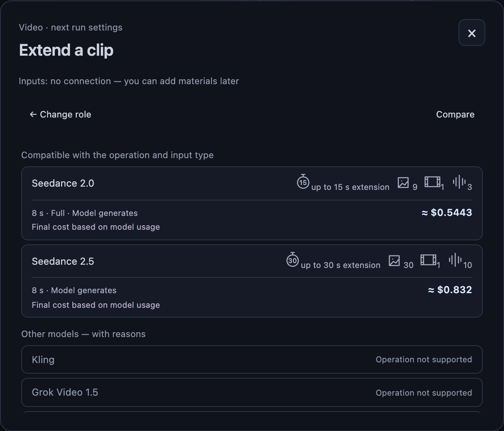The height and width of the screenshot is (431, 504).
Task: Click the ≈ $0.5443 price
Action: click(447, 213)
